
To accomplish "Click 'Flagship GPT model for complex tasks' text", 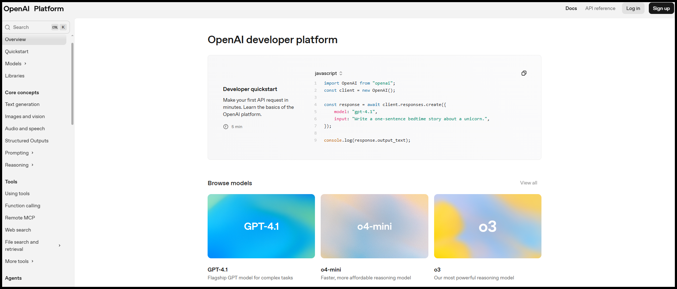I will 250,278.
